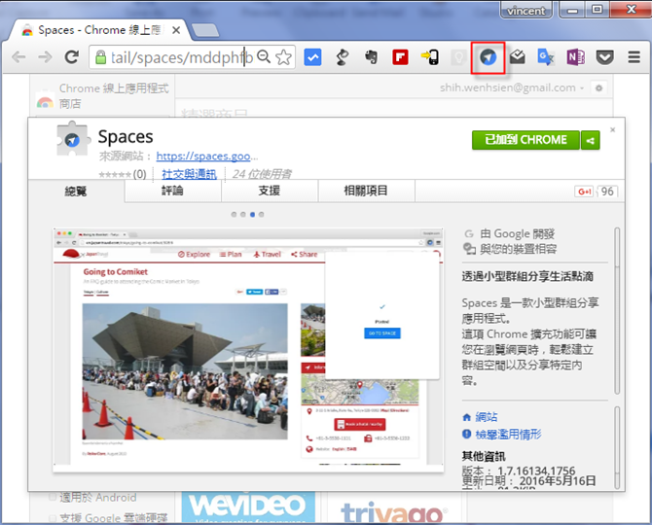Select the third screenshot dot
Screen dimensions: 652x525
pyautogui.click(x=252, y=215)
